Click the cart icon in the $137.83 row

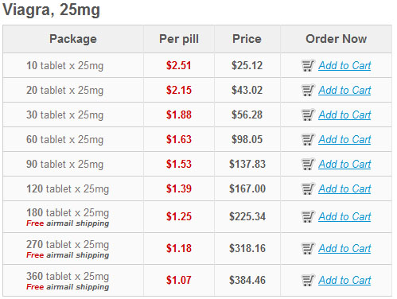click(x=308, y=164)
